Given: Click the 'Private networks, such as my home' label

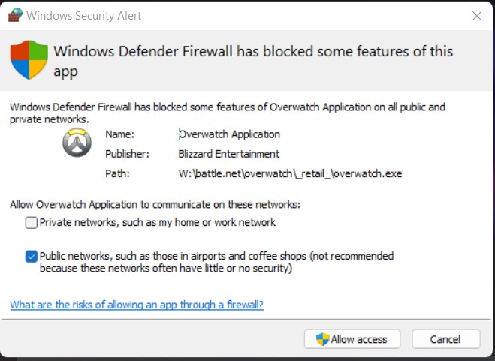Looking at the screenshot, I should 157,222.
